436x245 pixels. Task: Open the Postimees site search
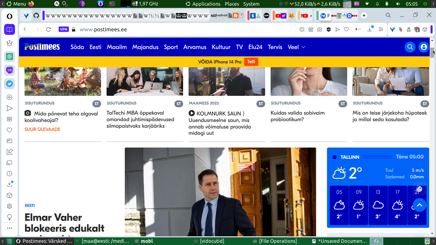point(410,47)
